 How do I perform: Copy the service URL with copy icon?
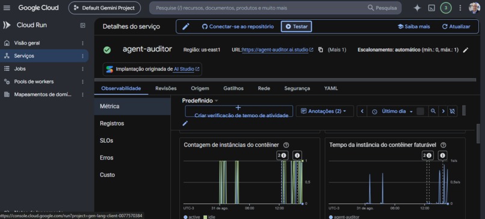click(321, 50)
